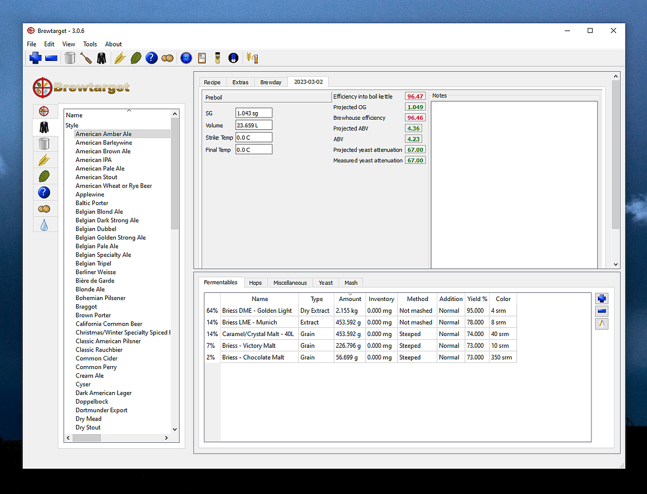Sort fermentables by Amount column header

(350, 299)
